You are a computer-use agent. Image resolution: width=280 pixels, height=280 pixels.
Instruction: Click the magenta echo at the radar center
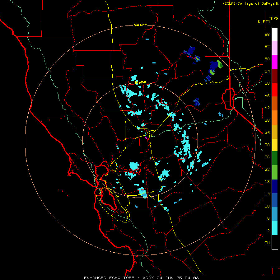(x=146, y=138)
